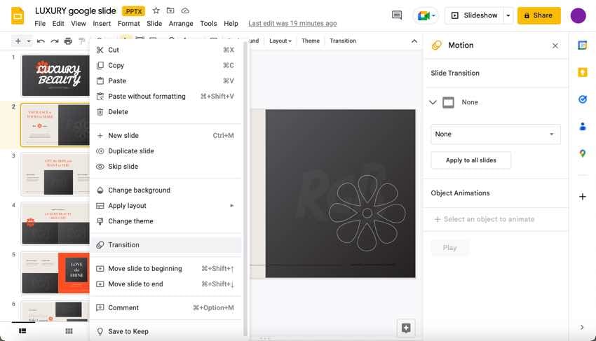The height and width of the screenshot is (341, 596).
Task: Expand the Slideshow options arrow
Action: [508, 15]
